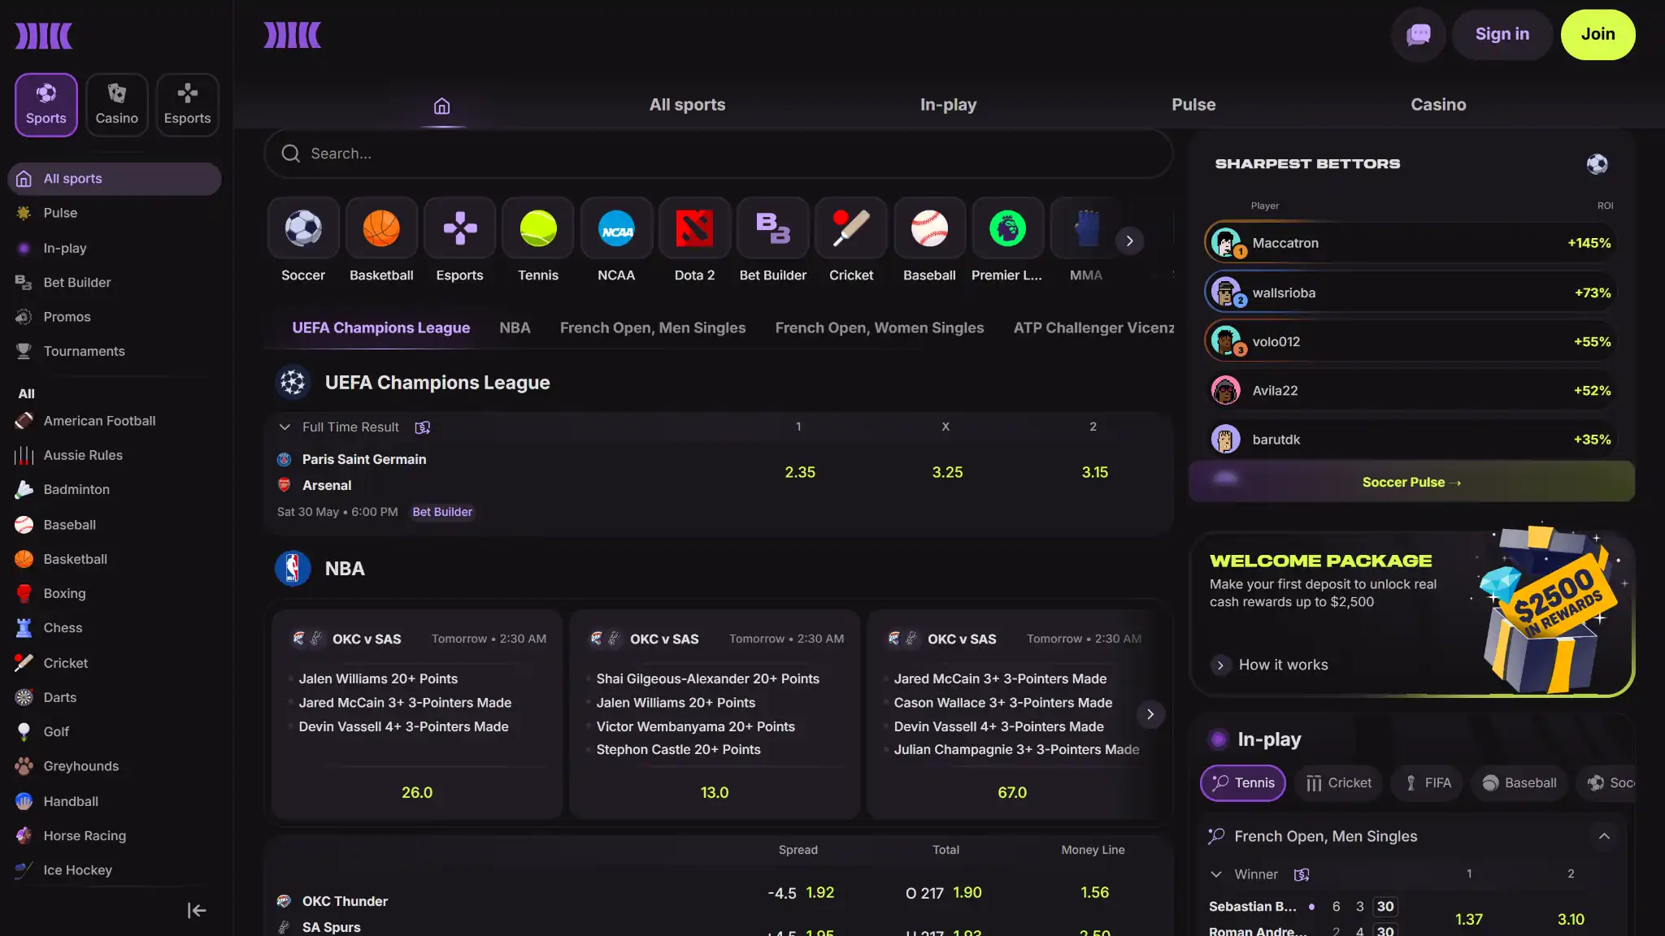
Task: Go to home via house icon tab
Action: click(441, 106)
